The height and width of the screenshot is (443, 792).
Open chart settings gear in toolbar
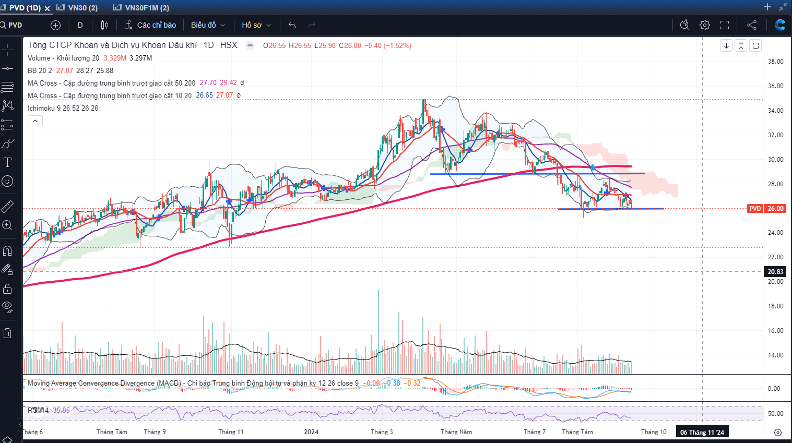coord(705,25)
